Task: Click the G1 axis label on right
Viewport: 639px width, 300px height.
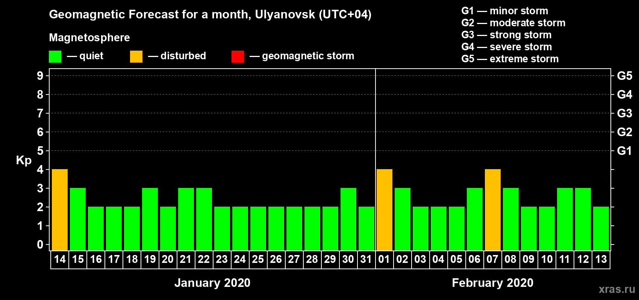Action: 624,151
